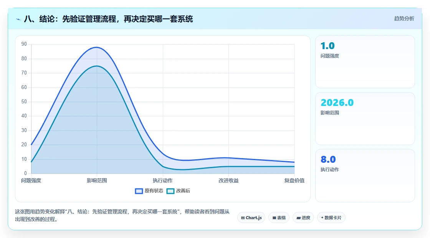Click the trend icon beside the title
Viewport: 430px width, 238px height.
(x=18, y=19)
